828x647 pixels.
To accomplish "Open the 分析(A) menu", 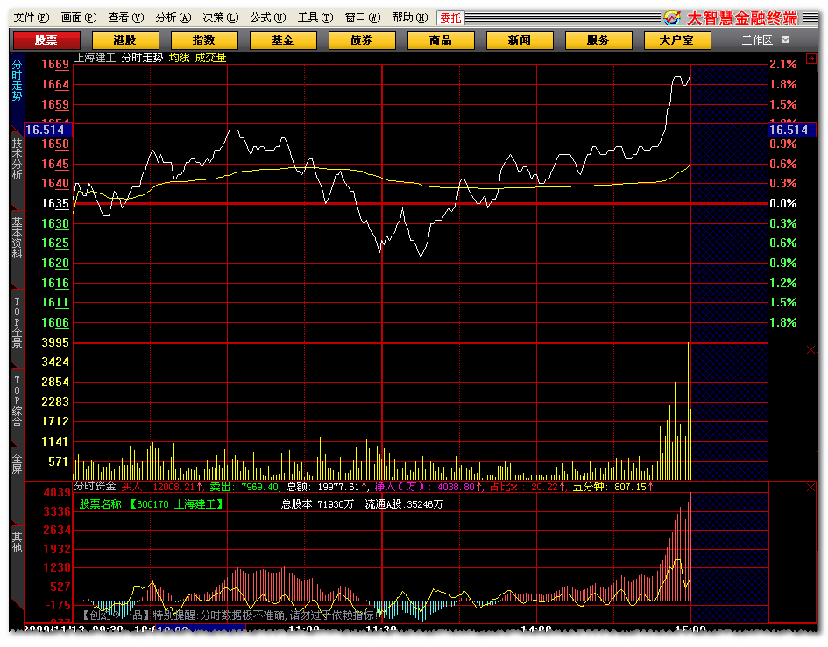I will 173,18.
